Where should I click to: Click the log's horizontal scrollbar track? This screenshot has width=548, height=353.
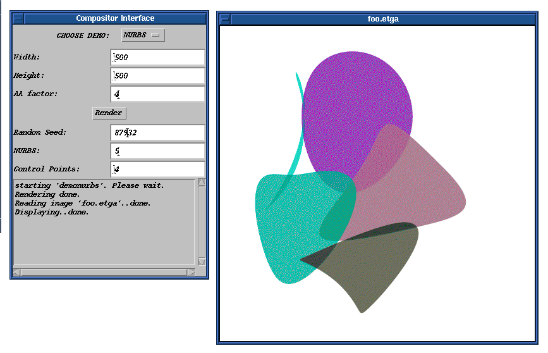click(104, 273)
